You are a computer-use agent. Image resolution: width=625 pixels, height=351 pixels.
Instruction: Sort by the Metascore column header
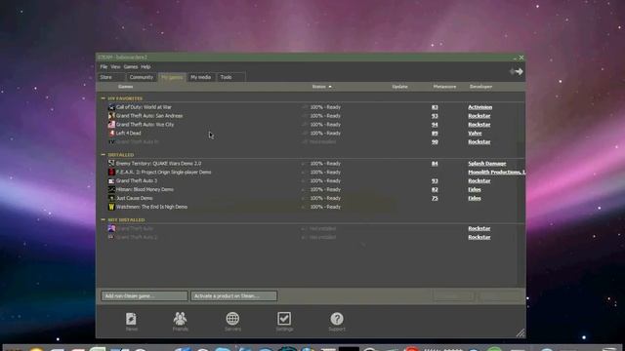tap(444, 87)
